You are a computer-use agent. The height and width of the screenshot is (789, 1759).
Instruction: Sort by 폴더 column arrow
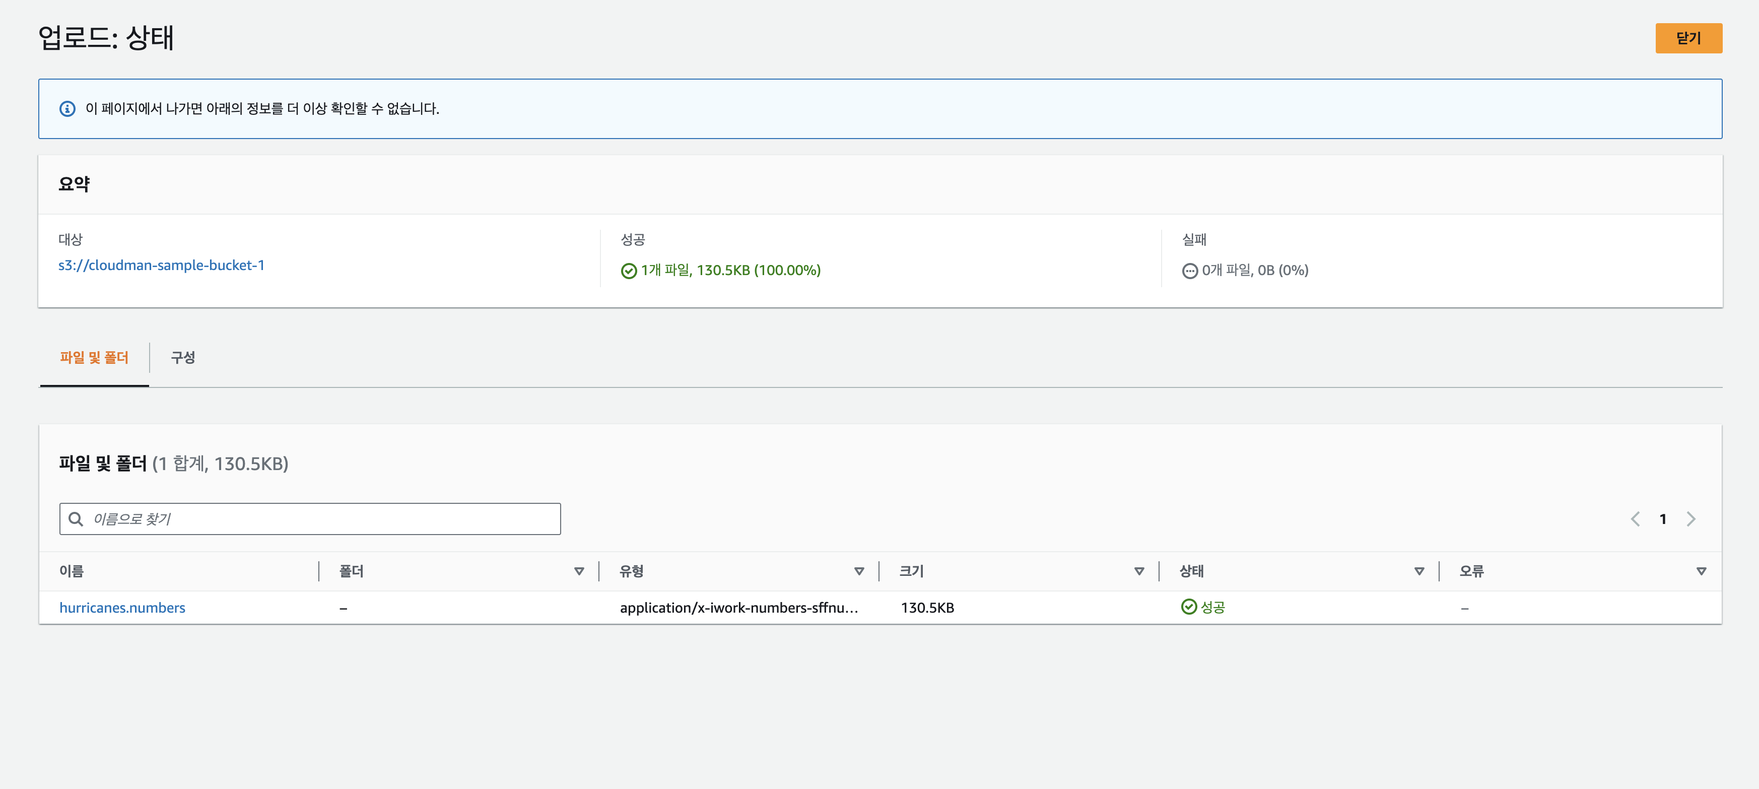pyautogui.click(x=578, y=571)
